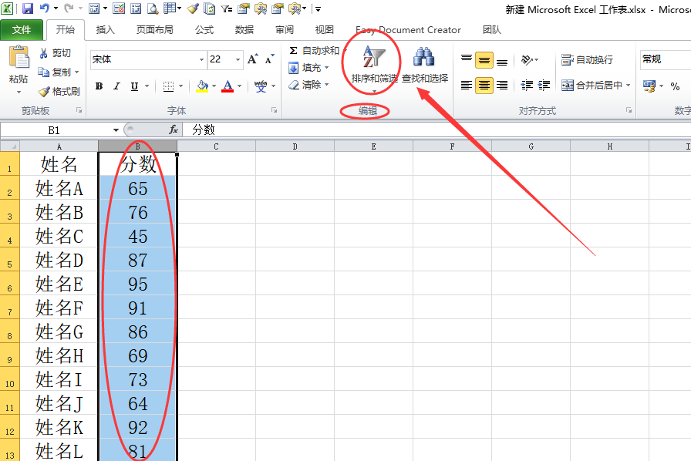Open the Customize Quick Access Toolbar arrow
Image resolution: width=691 pixels, height=461 pixels.
(318, 8)
